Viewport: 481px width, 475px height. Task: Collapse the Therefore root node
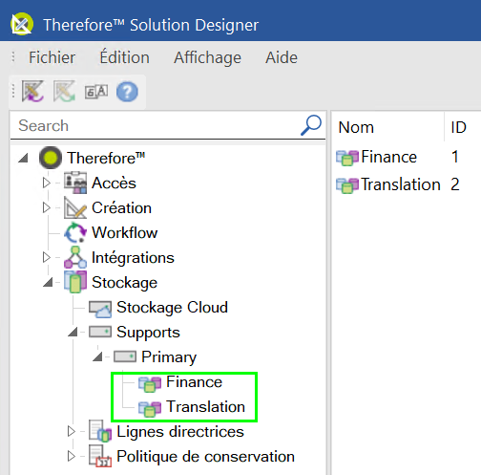23,158
